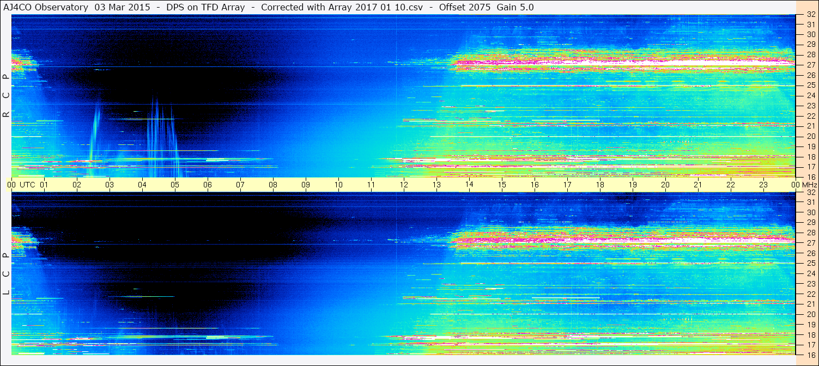Click the "11" UTC hour mark
The height and width of the screenshot is (366, 819).
[371, 185]
